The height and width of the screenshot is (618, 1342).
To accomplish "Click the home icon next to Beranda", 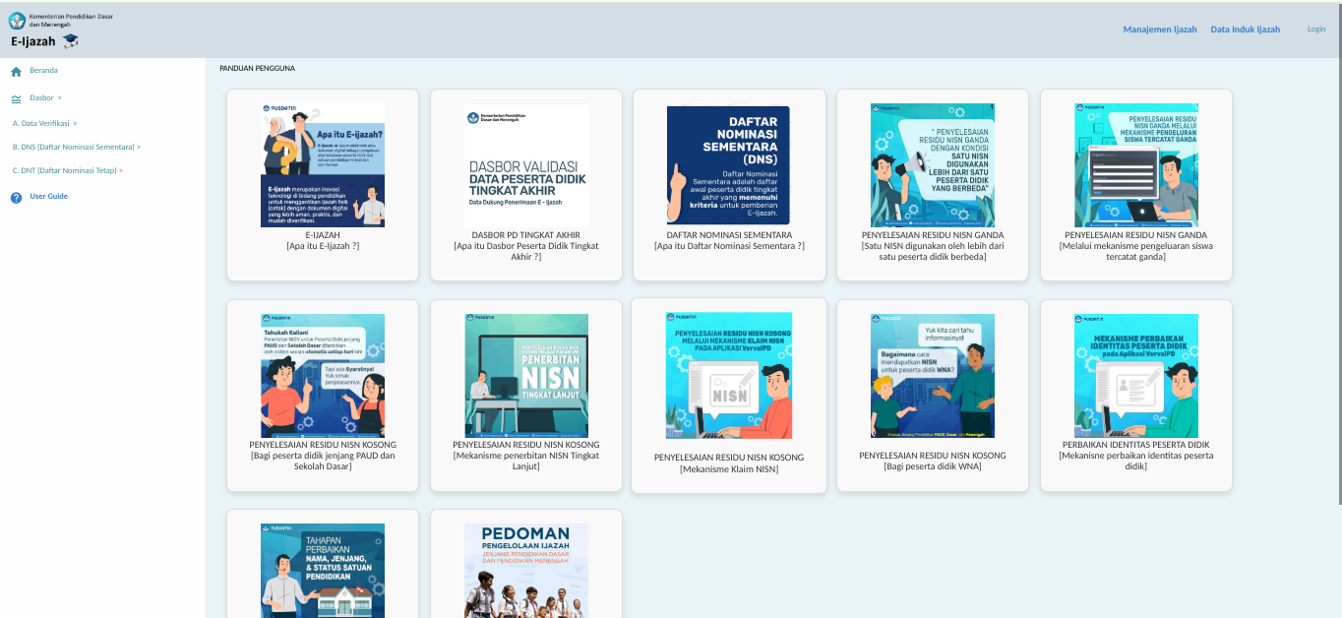I will (x=16, y=72).
